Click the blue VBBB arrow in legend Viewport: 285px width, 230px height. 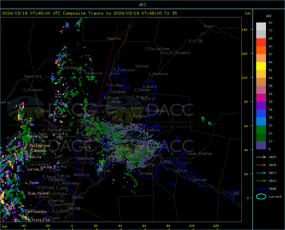pyautogui.click(x=261, y=189)
